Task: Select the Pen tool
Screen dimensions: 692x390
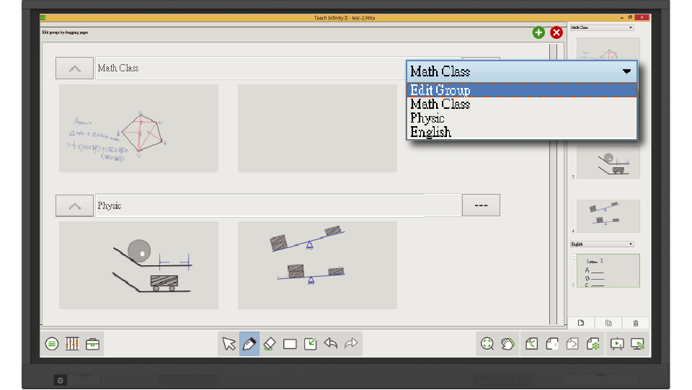Action: (249, 344)
